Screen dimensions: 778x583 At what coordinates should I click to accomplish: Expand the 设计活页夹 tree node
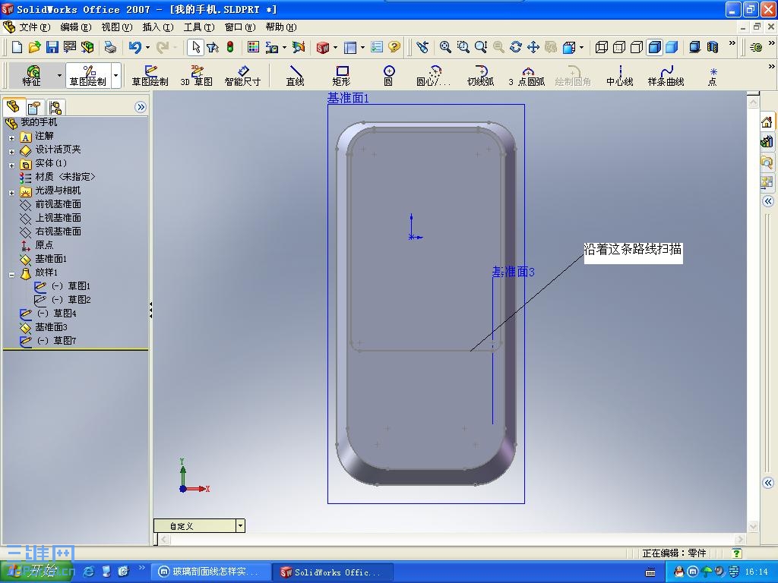click(x=12, y=152)
